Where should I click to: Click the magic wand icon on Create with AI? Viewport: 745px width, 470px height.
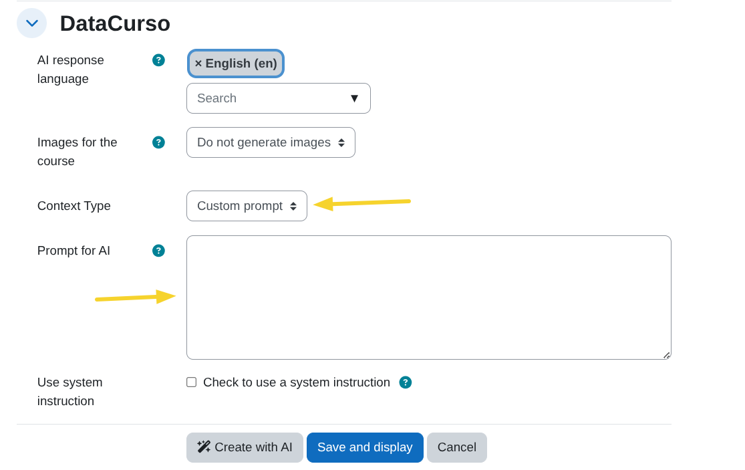point(204,447)
